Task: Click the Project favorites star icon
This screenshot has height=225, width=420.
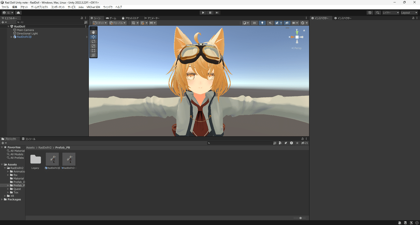Action: (x=297, y=143)
